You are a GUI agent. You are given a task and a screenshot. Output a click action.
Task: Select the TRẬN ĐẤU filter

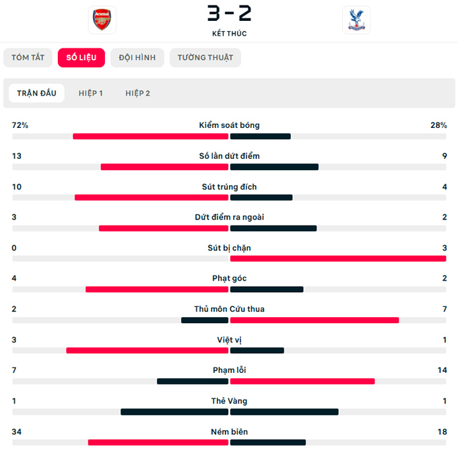coord(36,93)
